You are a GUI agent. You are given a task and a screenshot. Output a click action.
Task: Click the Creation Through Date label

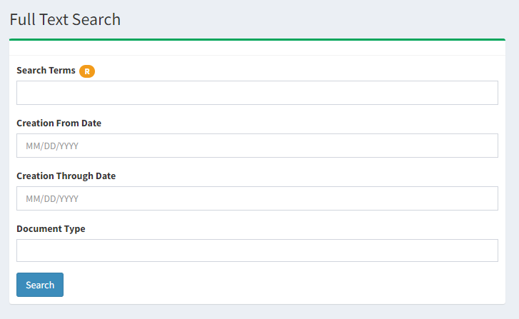pos(66,176)
